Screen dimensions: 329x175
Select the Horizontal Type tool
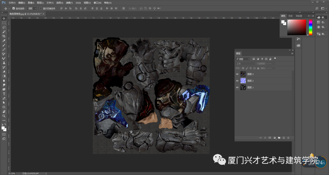(x=4, y=94)
